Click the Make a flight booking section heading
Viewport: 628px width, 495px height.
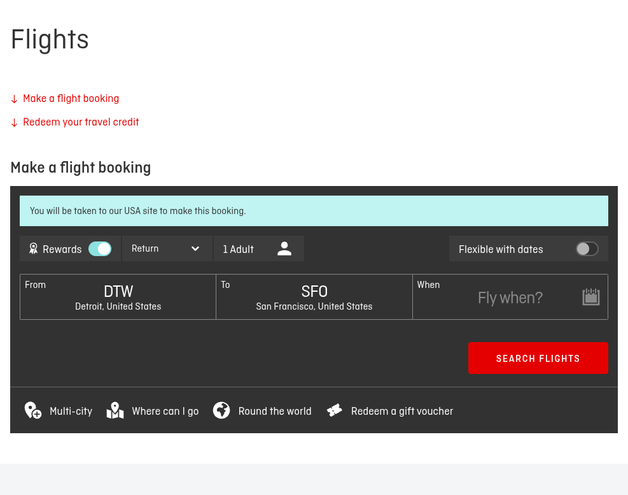coord(81,168)
